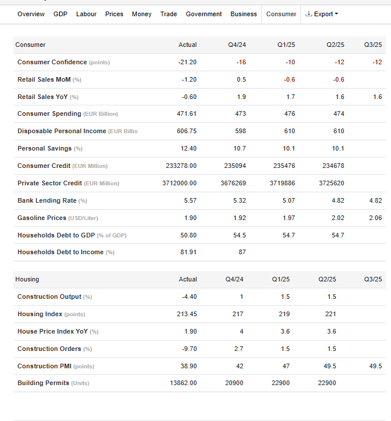Select Private Sector Credit 3712000.00
Image resolution: width=391 pixels, height=421 pixels.
[179, 183]
